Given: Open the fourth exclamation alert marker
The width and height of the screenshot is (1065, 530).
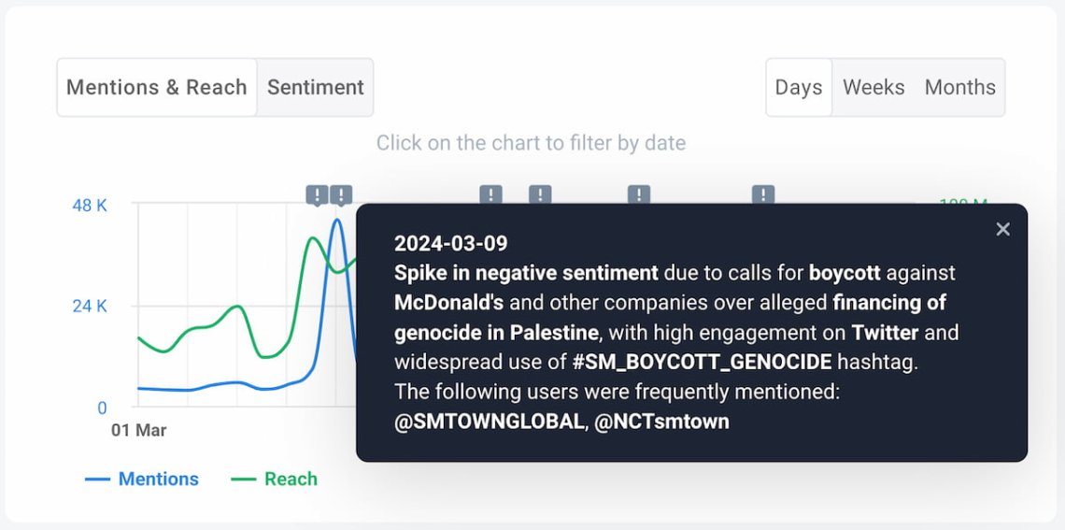Looking at the screenshot, I should pos(540,194).
